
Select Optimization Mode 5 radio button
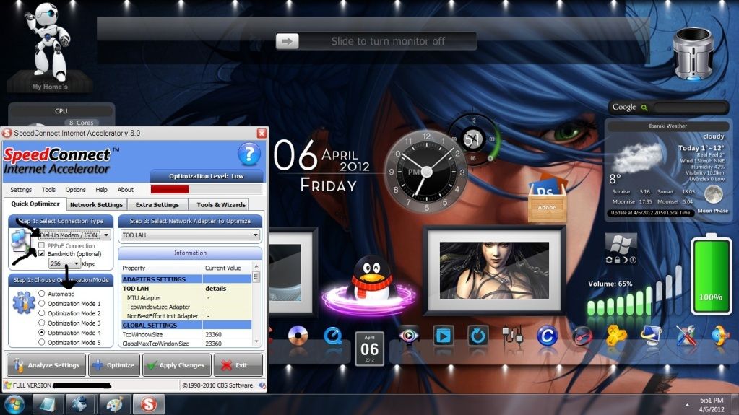click(41, 342)
